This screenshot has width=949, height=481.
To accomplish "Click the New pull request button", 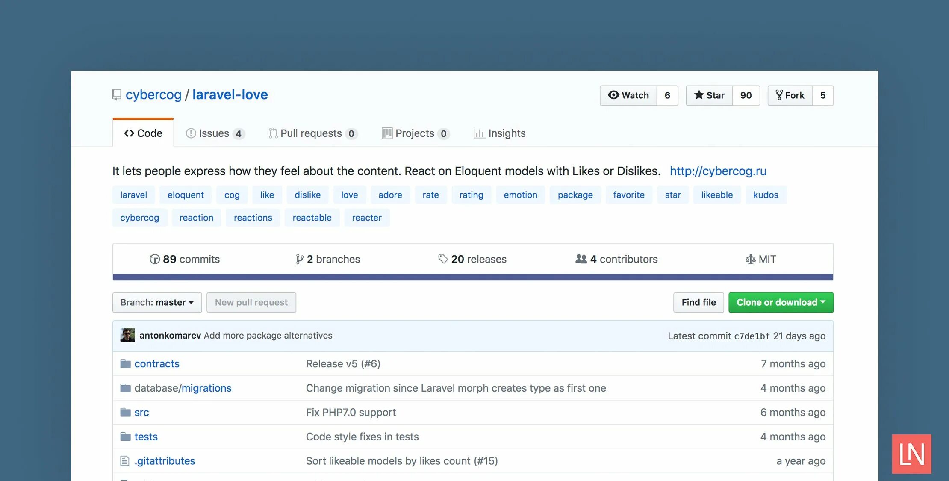I will 251,302.
